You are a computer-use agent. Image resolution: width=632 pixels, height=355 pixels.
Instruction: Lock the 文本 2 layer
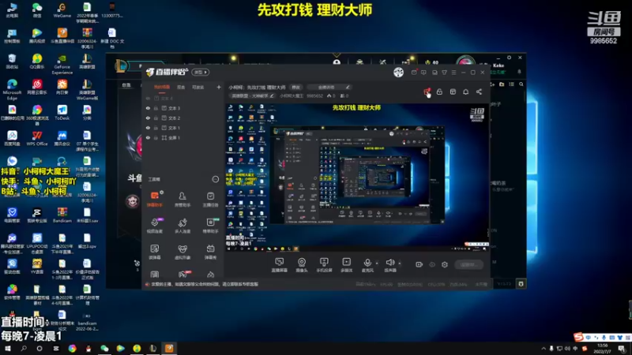[x=156, y=118]
